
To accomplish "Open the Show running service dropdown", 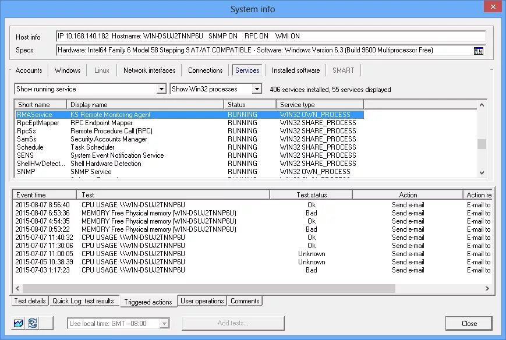I will [161, 88].
